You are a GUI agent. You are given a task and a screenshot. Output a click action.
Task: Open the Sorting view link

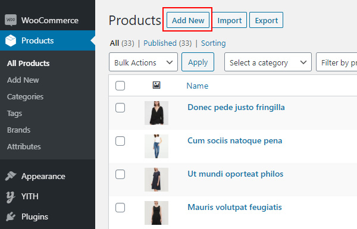click(x=214, y=43)
